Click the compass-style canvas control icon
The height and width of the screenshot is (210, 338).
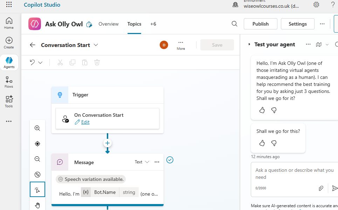(37, 174)
